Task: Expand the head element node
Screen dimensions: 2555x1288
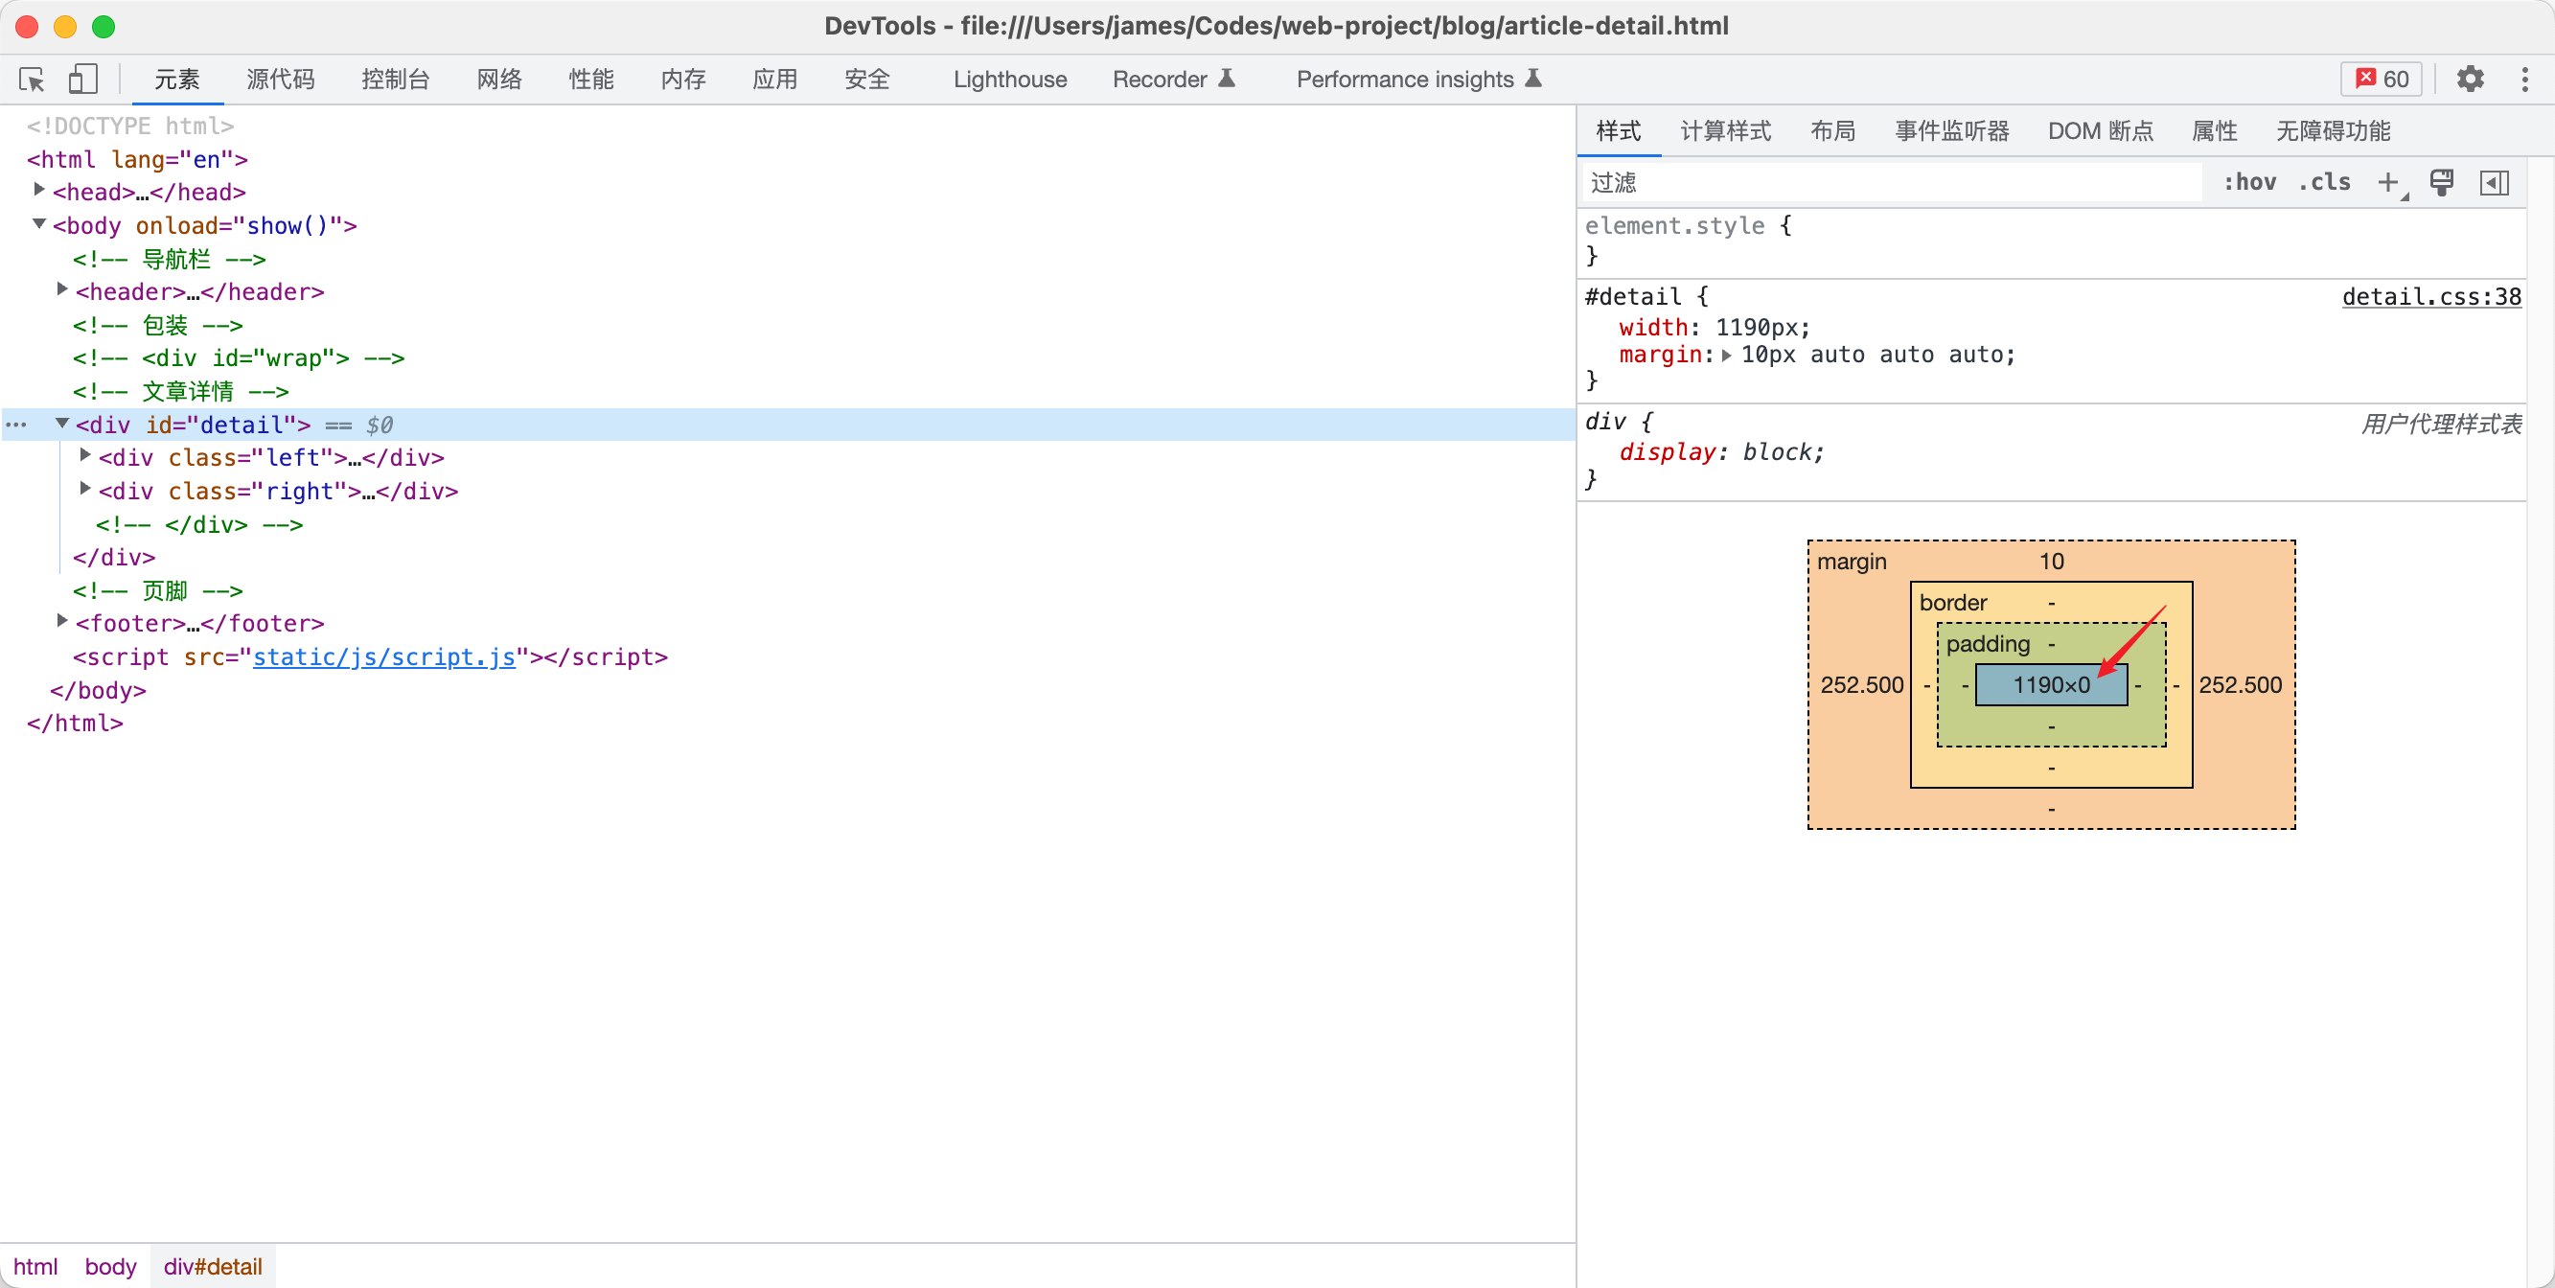Action: [39, 191]
